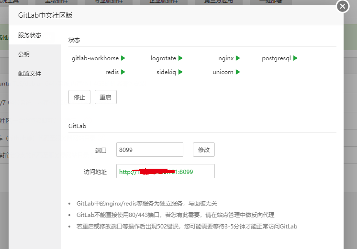Open the 服务状态 tab
The width and height of the screenshot is (357, 249).
(x=35, y=35)
